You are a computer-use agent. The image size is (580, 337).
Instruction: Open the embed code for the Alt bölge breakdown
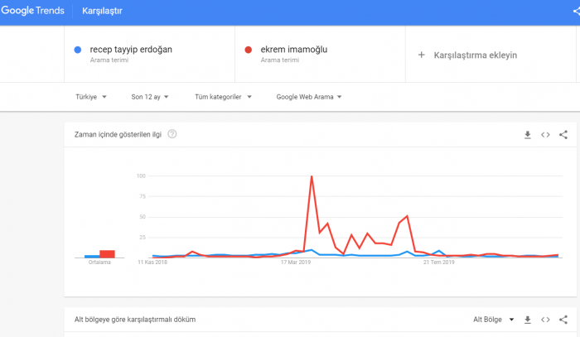[x=545, y=319]
